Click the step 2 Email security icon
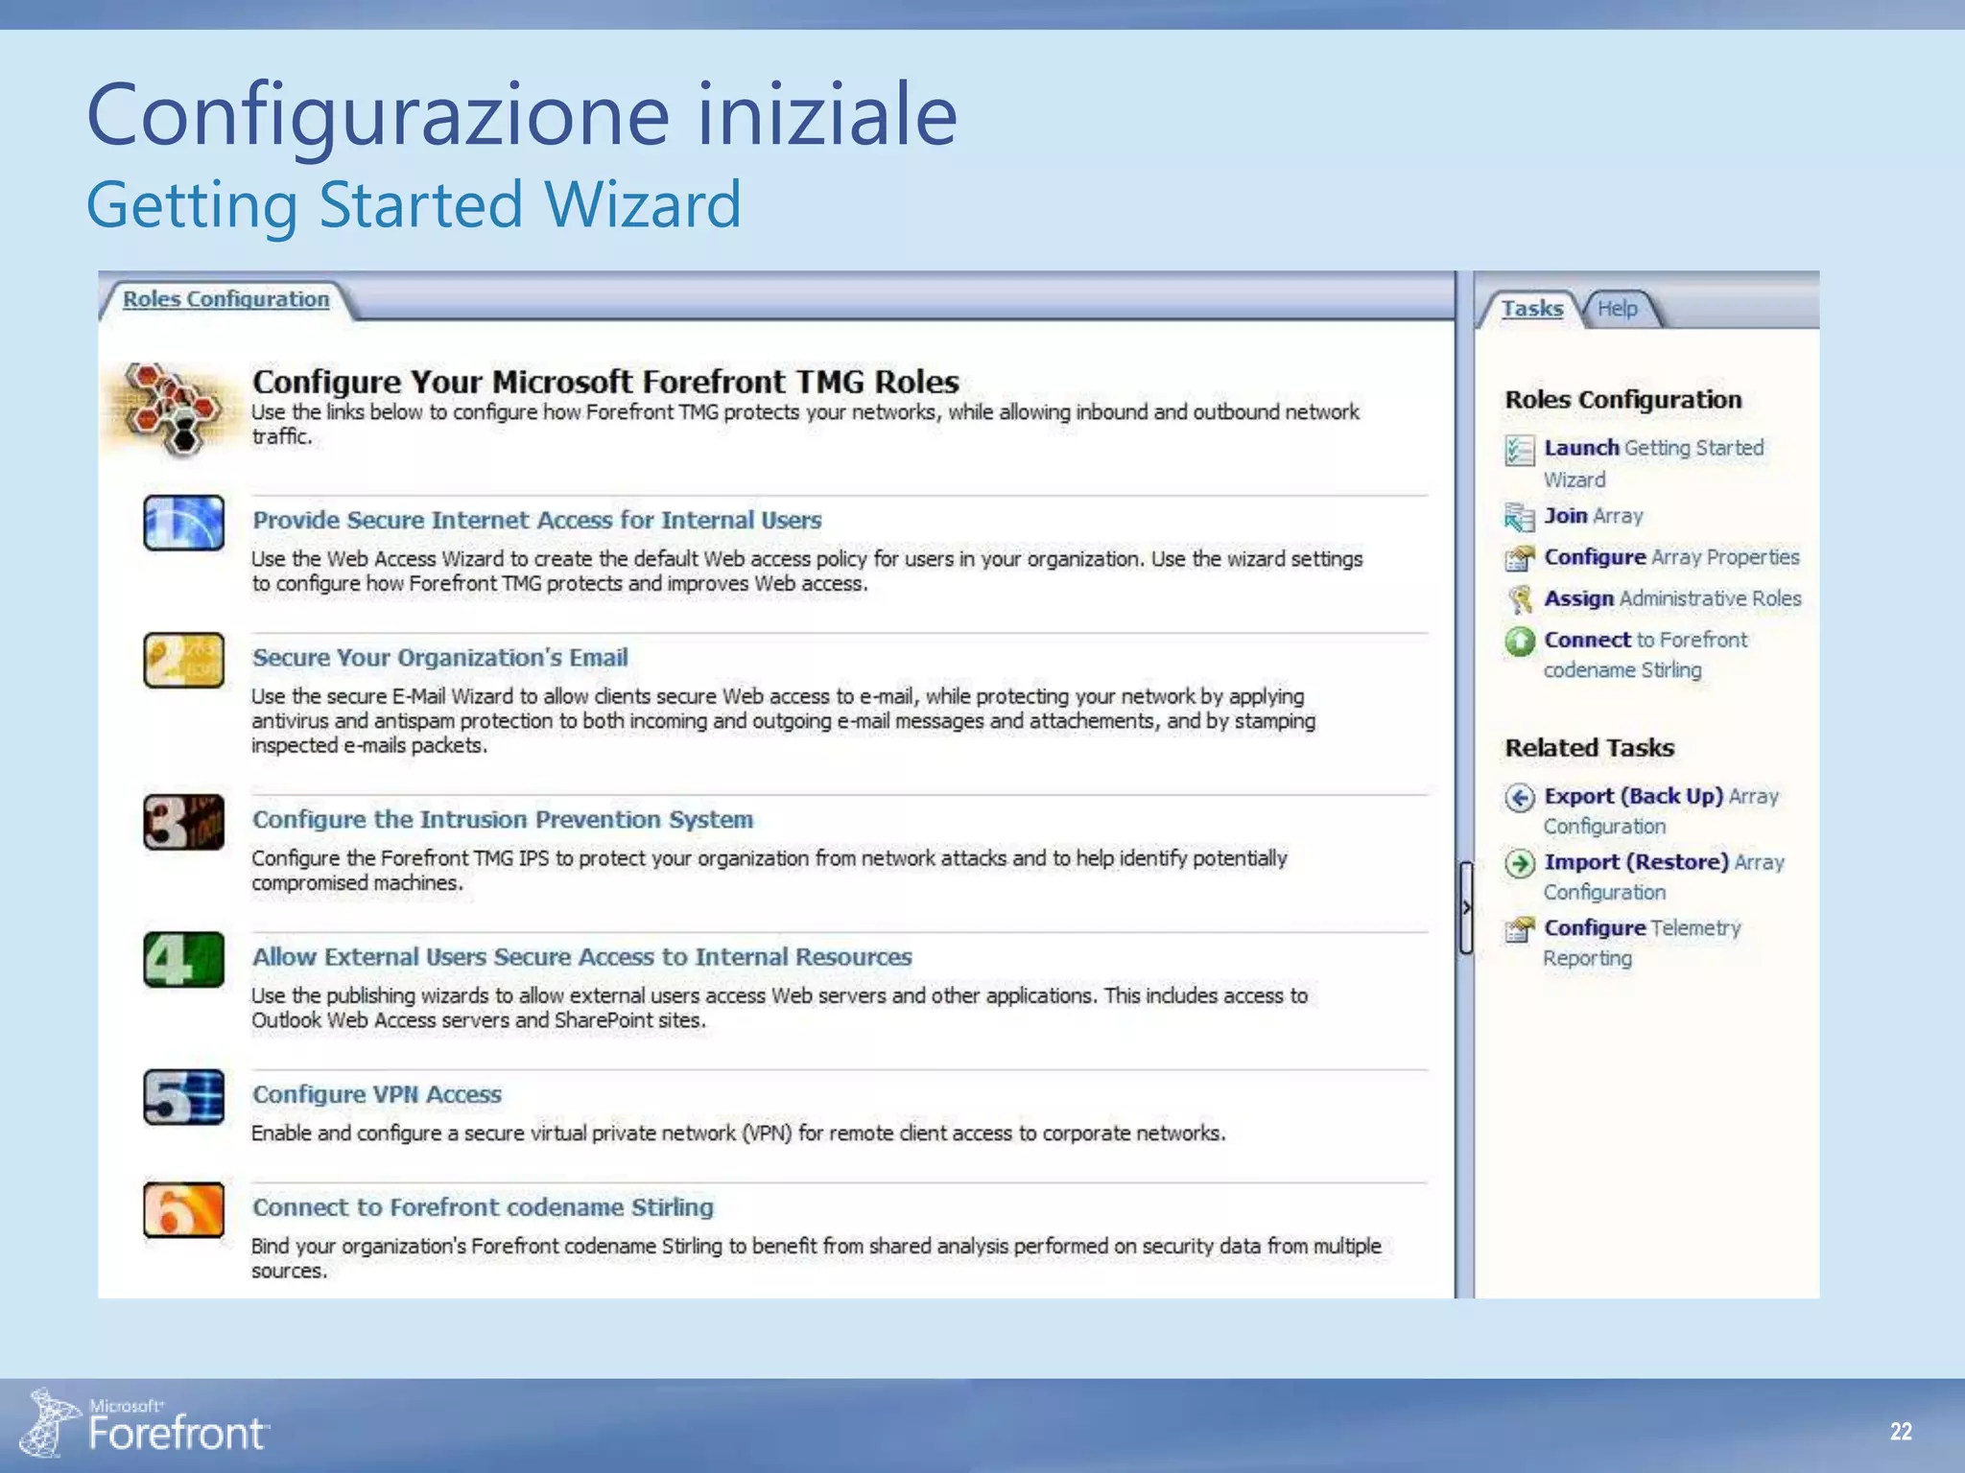The image size is (1965, 1473). pos(183,660)
